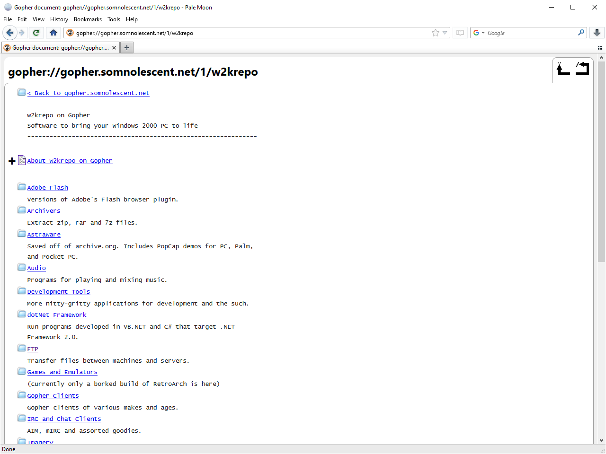This screenshot has height=454, width=606.
Task: Open the File menu
Action: [8, 19]
